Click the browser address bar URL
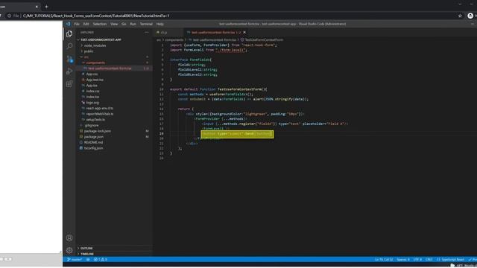The width and height of the screenshot is (477, 268). 96,16
